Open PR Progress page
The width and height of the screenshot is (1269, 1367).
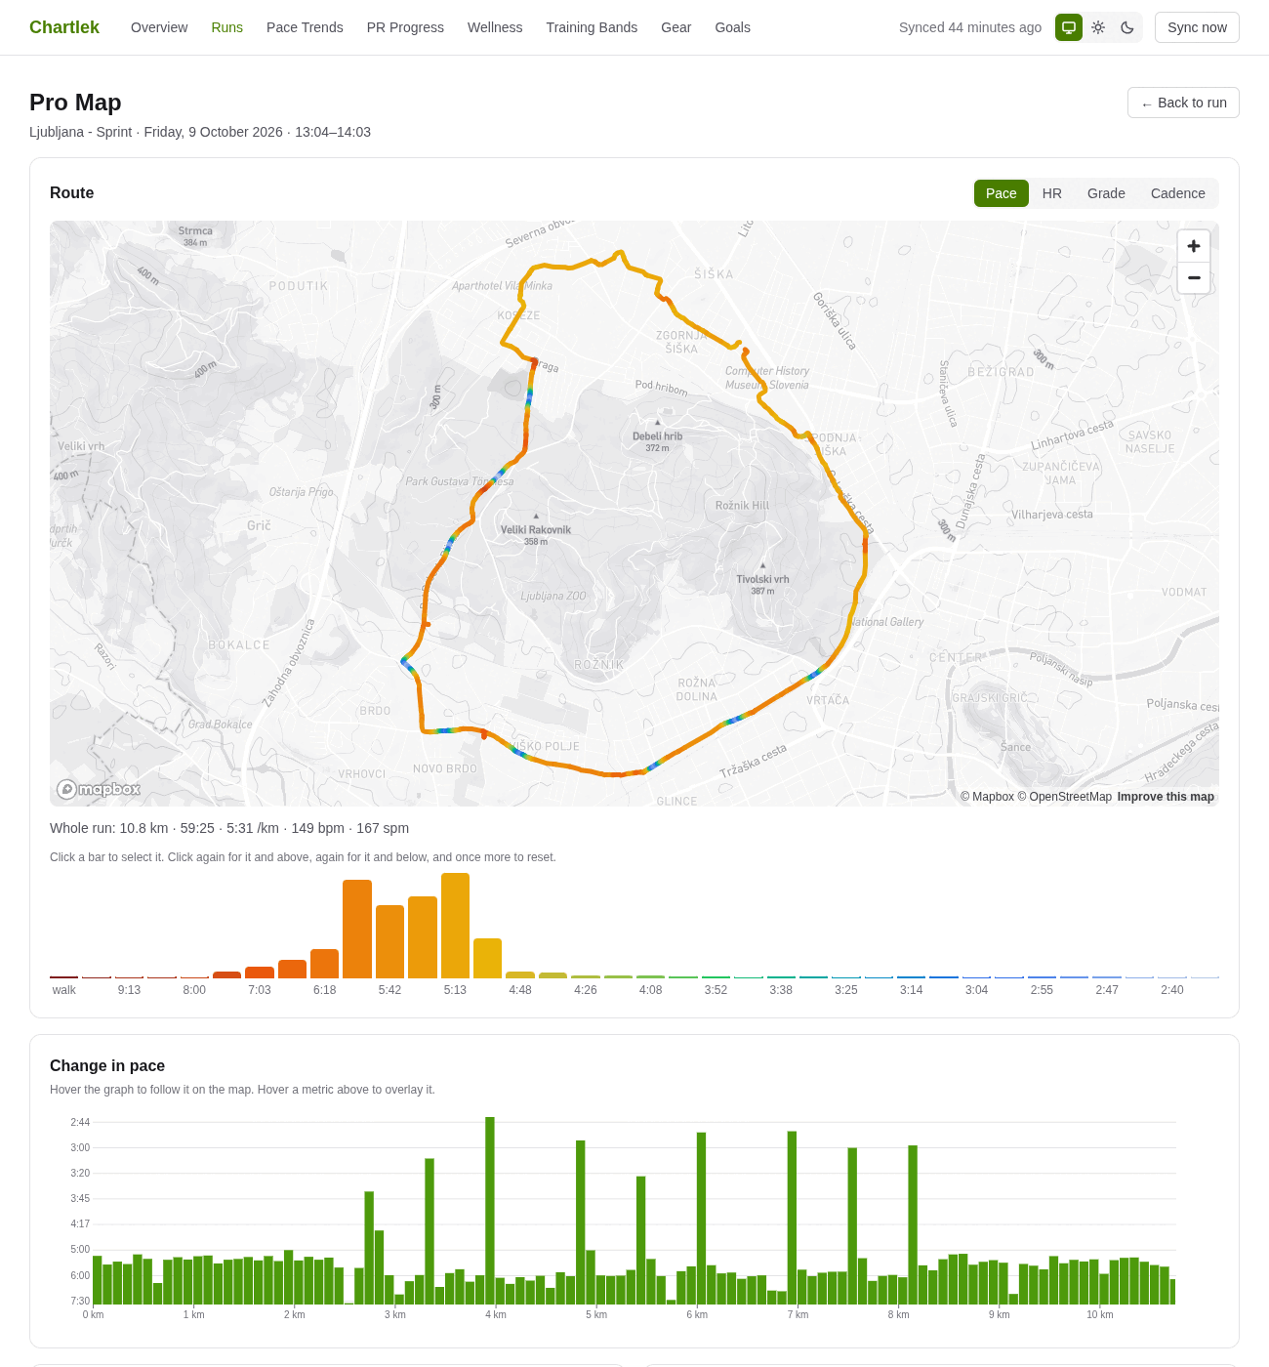[405, 27]
